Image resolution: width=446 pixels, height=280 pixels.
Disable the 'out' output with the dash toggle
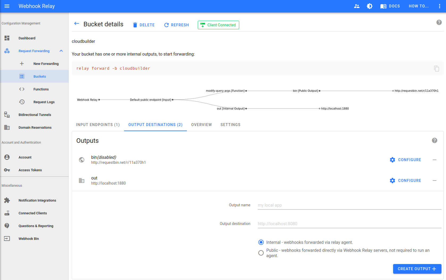pyautogui.click(x=435, y=181)
